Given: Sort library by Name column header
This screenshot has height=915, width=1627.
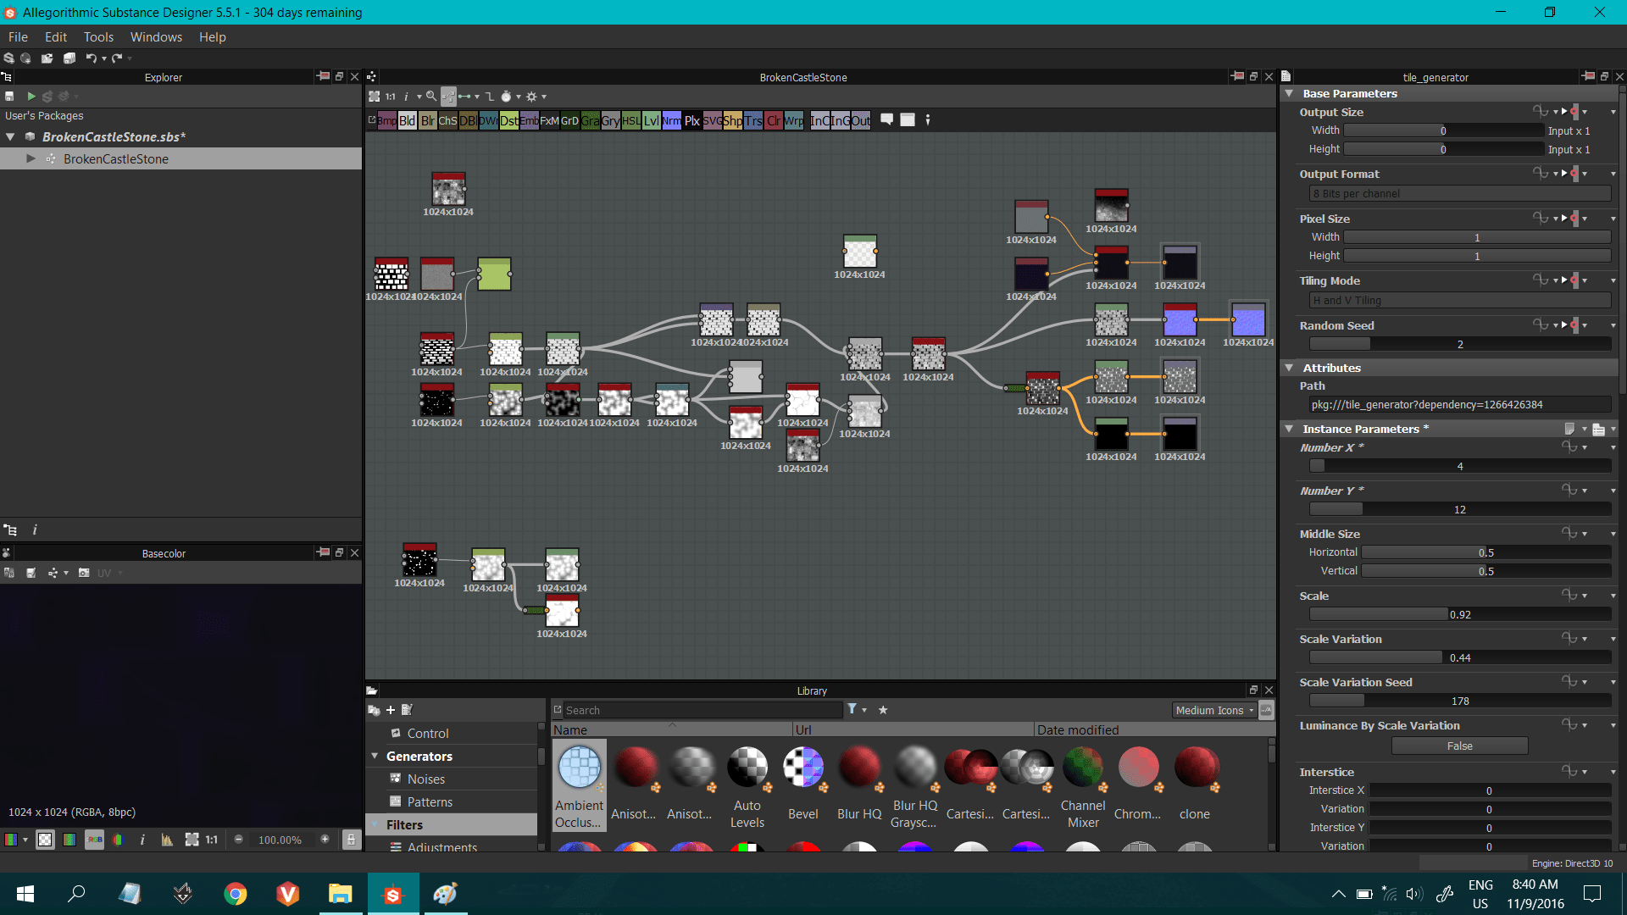Looking at the screenshot, I should point(672,729).
